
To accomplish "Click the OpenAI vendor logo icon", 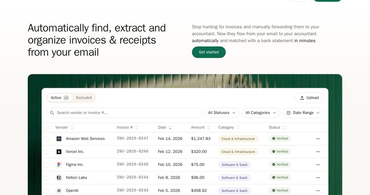I will 59,190.
